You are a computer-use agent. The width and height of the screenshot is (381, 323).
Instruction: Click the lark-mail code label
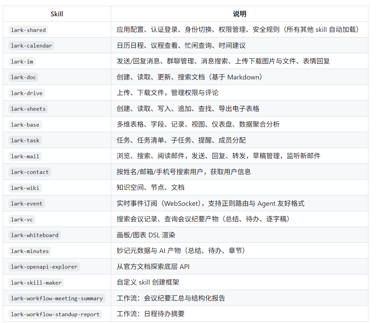(25, 156)
